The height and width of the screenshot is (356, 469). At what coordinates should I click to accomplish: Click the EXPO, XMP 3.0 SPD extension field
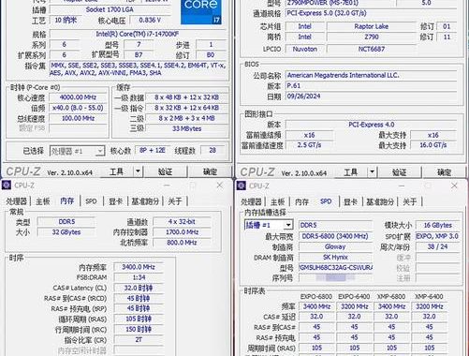[437, 236]
